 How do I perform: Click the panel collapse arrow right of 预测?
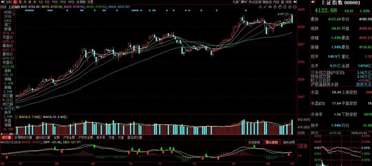click(x=295, y=2)
